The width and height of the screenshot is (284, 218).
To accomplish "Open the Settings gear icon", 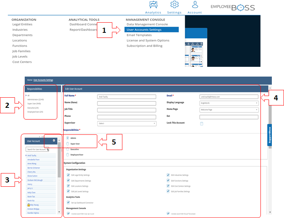I will 175,5.
